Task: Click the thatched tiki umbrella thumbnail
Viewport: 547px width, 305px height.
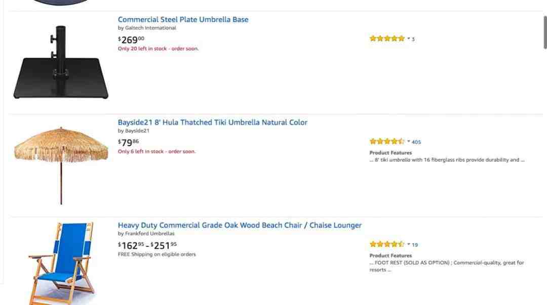Action: [x=61, y=165]
